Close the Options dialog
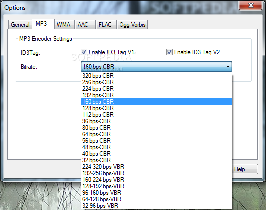This screenshot has height=210, width=266. coord(251,5)
